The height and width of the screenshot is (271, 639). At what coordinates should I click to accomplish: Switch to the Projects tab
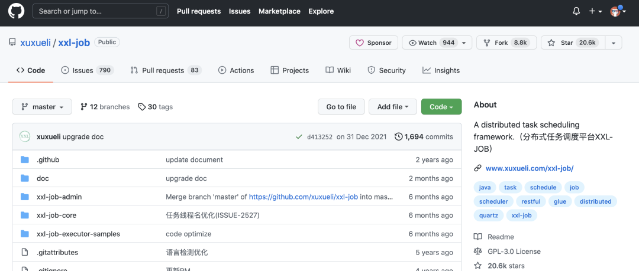coord(290,70)
